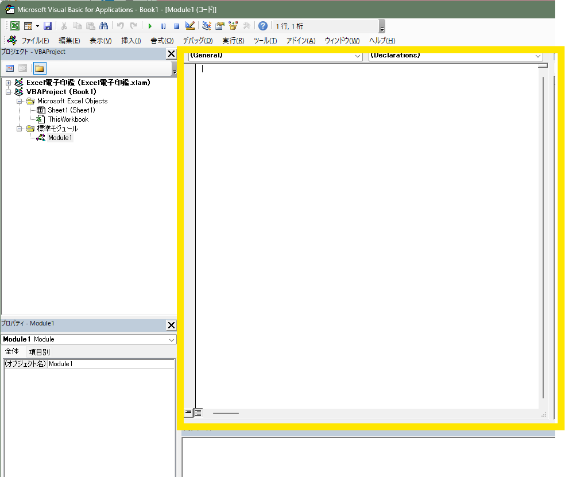The width and height of the screenshot is (565, 477).
Task: Open the デバッグ(D) menu
Action: (x=198, y=41)
